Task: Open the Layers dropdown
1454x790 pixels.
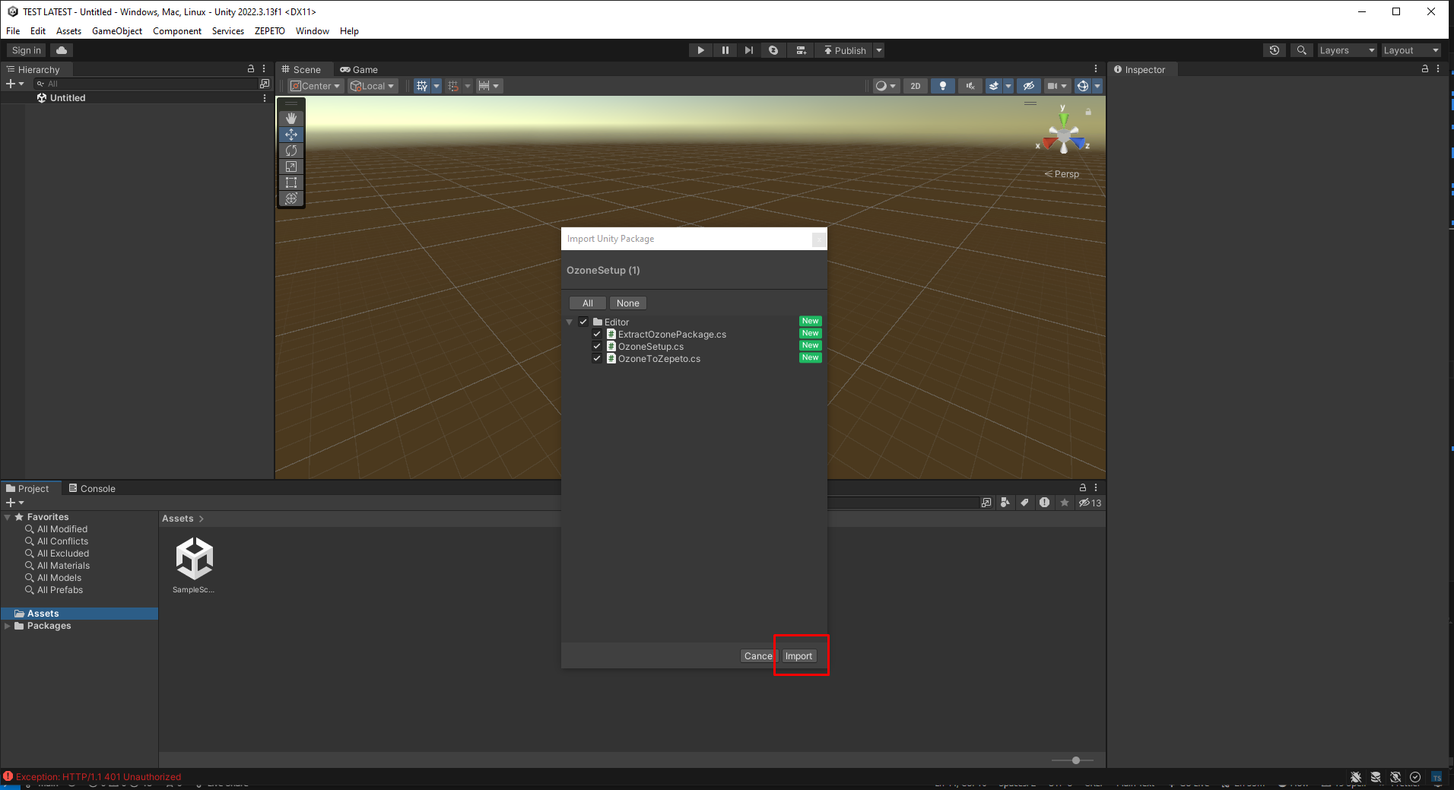Action: [x=1347, y=50]
